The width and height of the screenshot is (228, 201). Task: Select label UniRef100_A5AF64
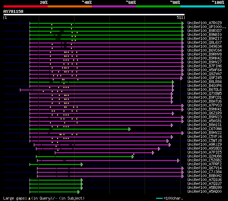click(x=204, y=70)
